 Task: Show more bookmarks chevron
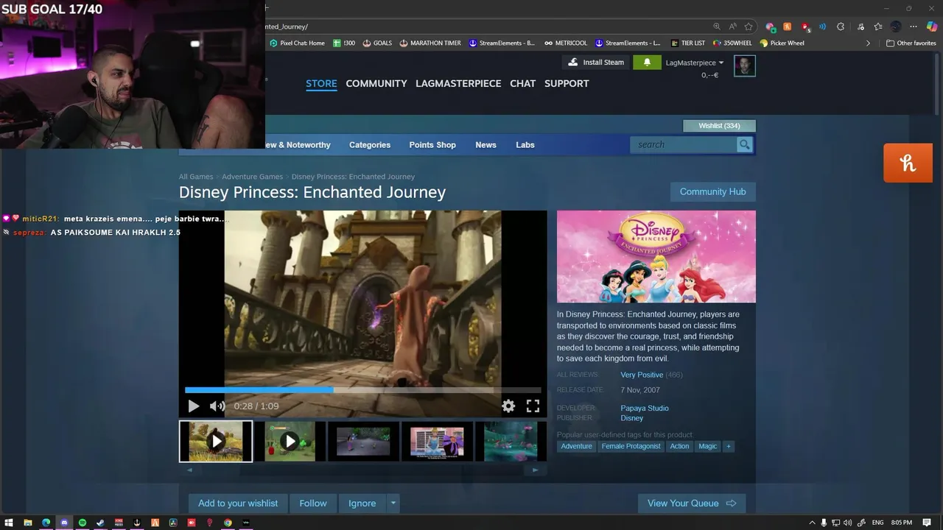point(868,43)
